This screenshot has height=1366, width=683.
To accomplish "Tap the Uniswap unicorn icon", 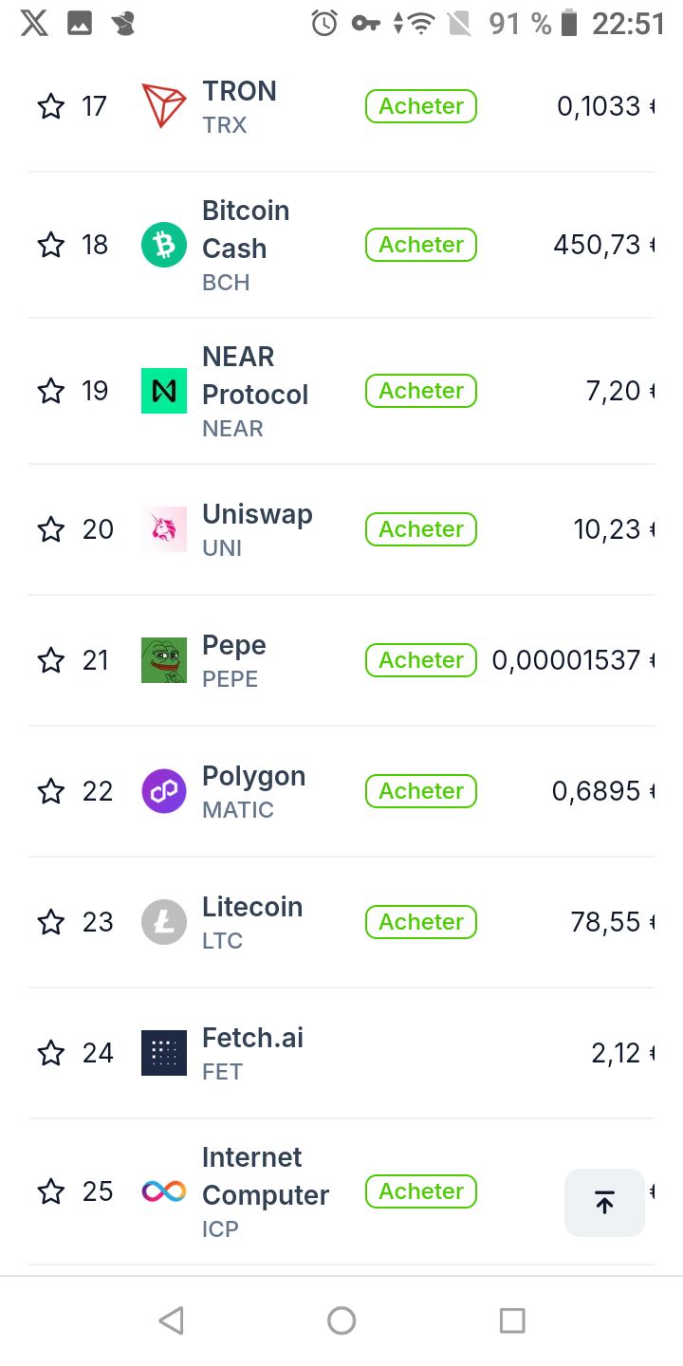I will [x=164, y=529].
